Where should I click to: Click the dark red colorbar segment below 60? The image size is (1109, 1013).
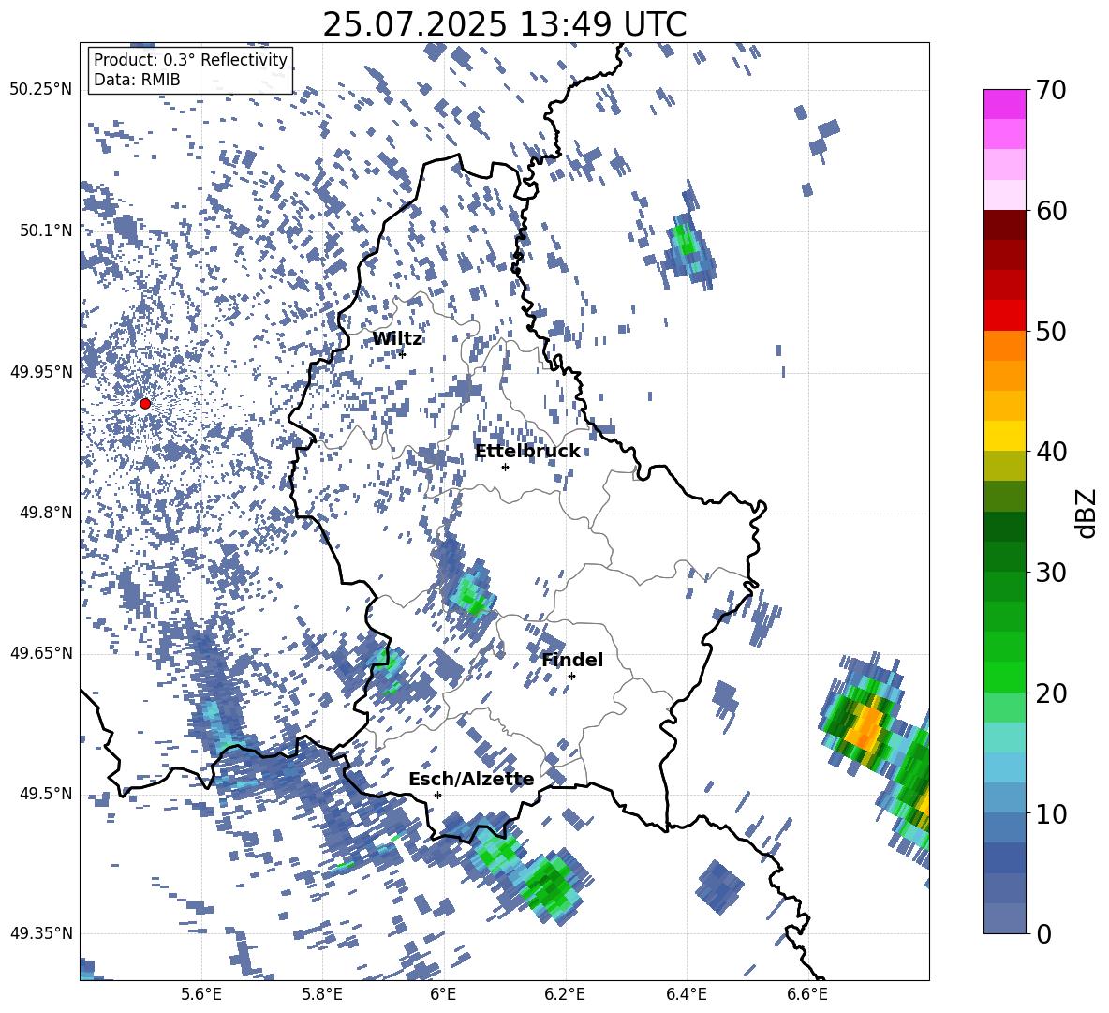[x=1004, y=225]
